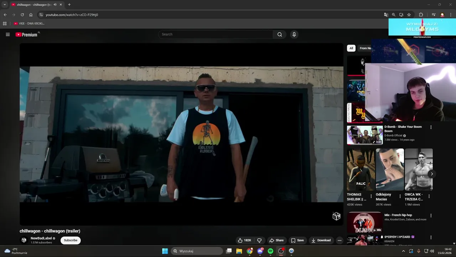Open the Mix - French hip-hop title
The width and height of the screenshot is (456, 257).
pos(398,215)
